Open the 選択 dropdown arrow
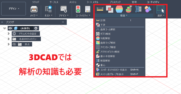The image size is (181, 94). (x=164, y=15)
